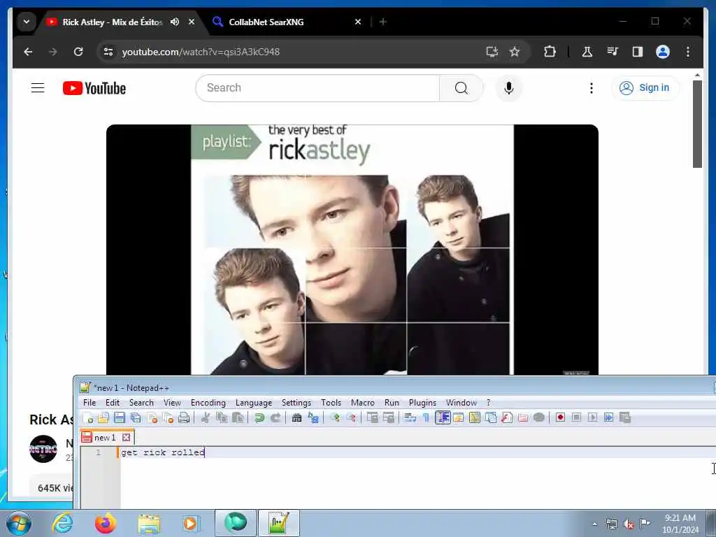Click the Cut scissors toolbar icon
The image size is (716, 537).
click(206, 417)
